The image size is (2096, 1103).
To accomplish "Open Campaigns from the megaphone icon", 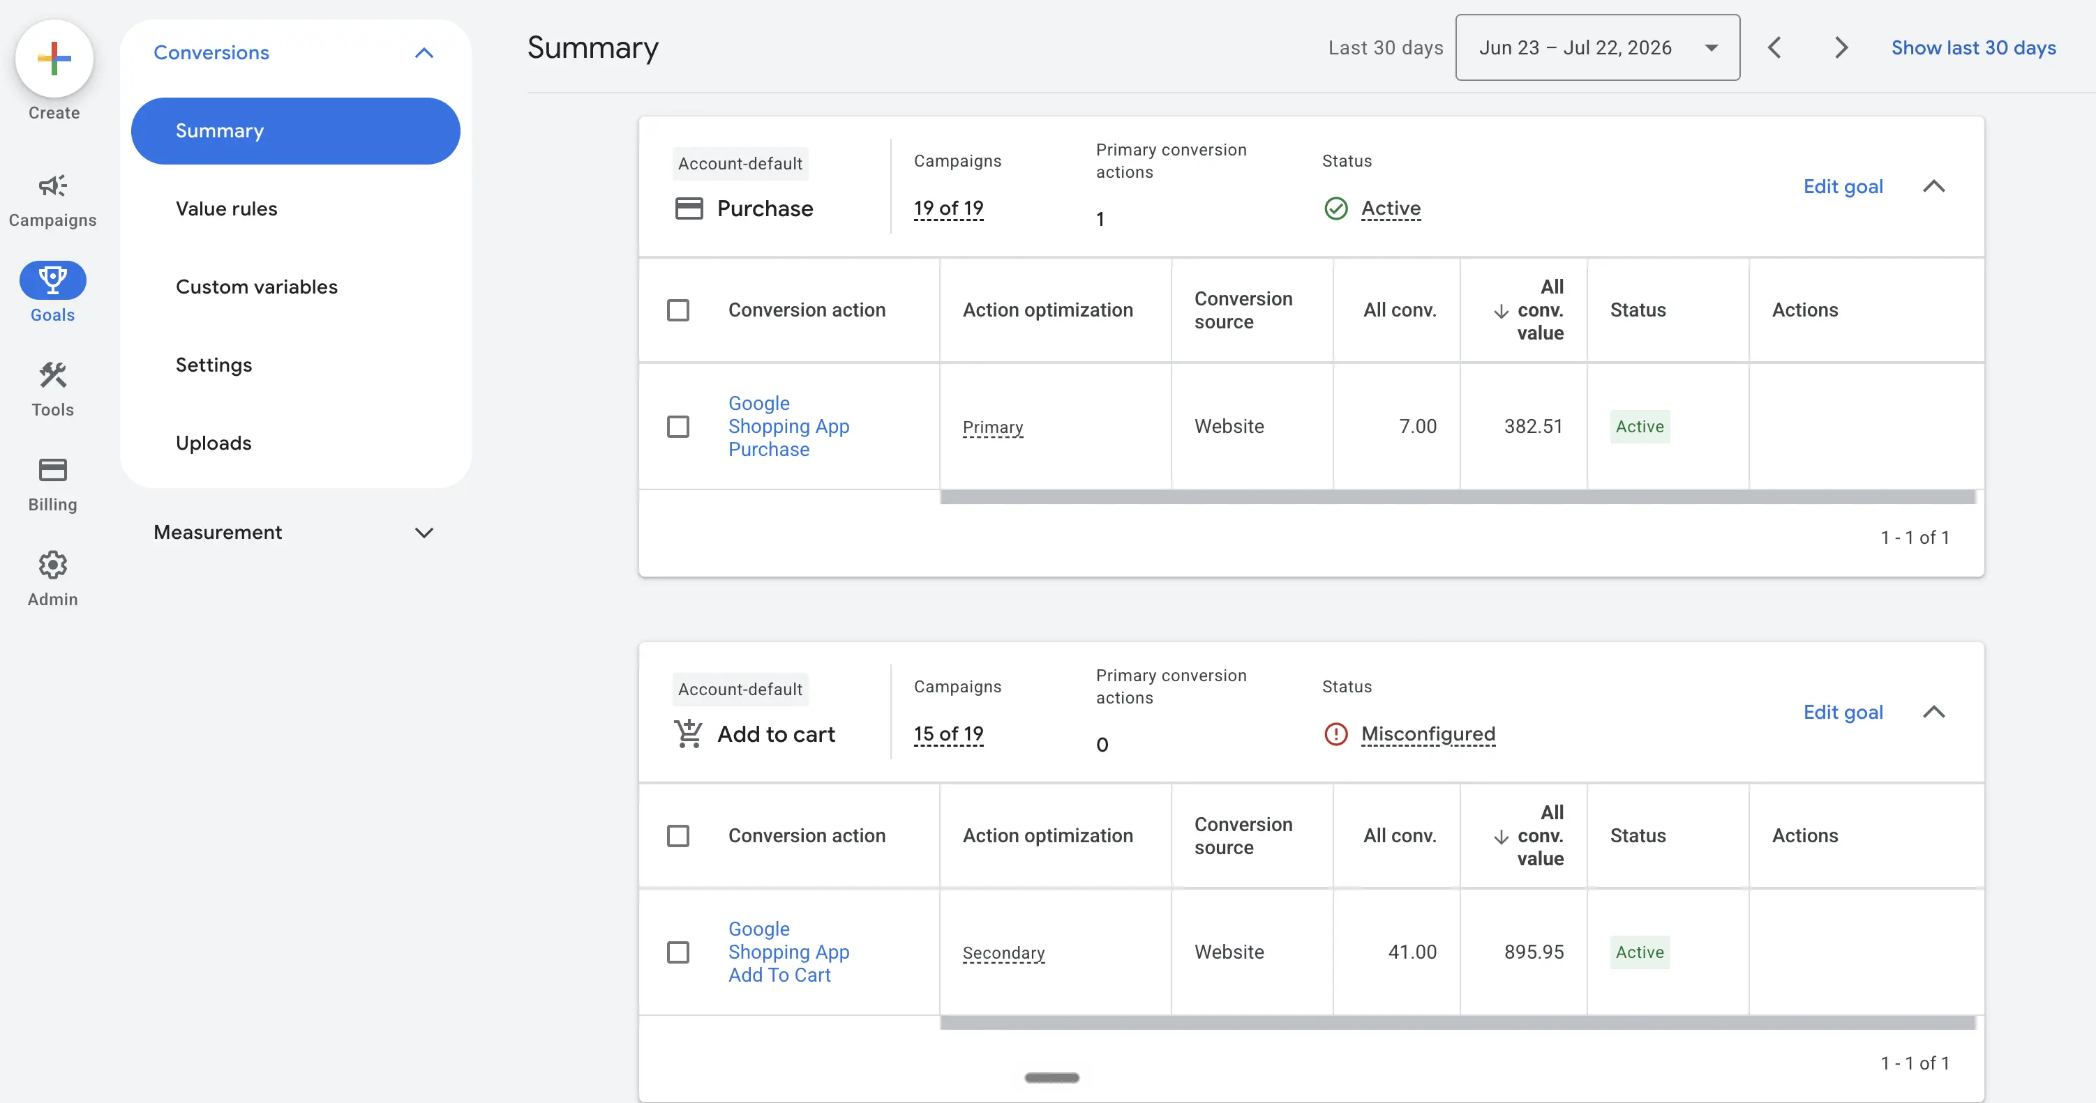I will [x=53, y=186].
